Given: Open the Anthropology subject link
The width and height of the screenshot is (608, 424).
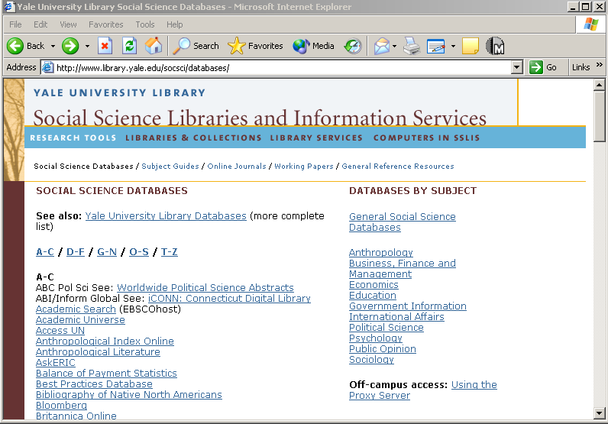Looking at the screenshot, I should tap(380, 253).
